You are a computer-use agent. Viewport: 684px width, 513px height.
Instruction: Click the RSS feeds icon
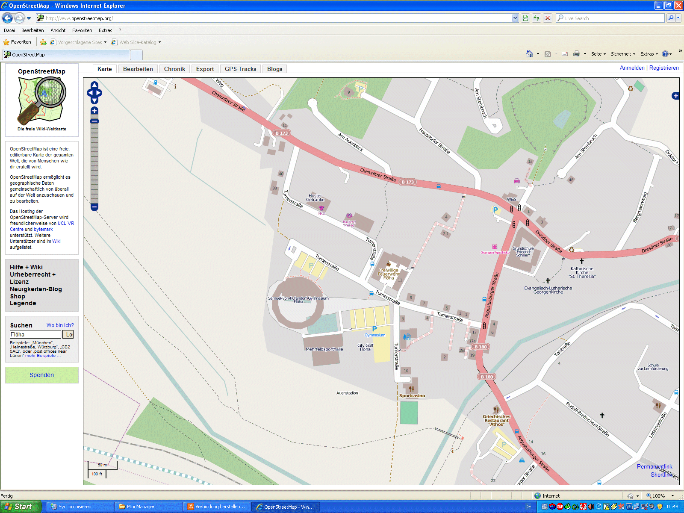[547, 54]
